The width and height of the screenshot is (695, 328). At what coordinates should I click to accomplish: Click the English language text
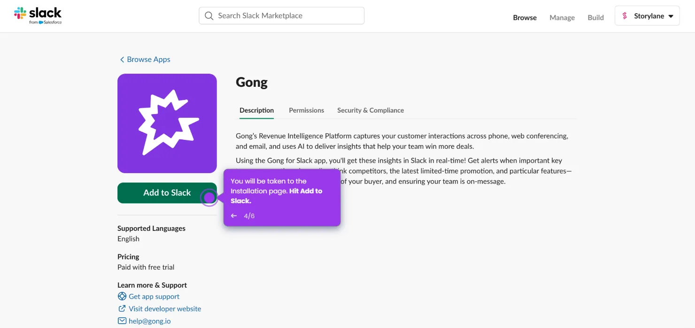128,239
